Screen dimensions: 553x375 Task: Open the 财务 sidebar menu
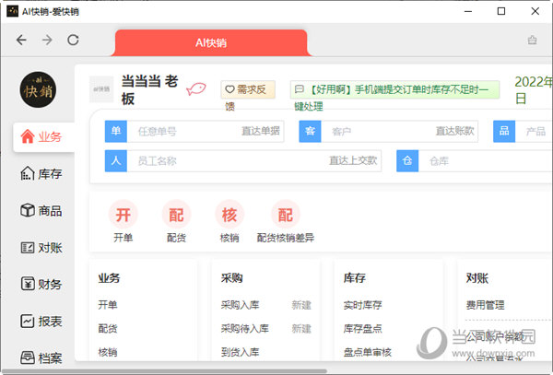[x=41, y=284]
